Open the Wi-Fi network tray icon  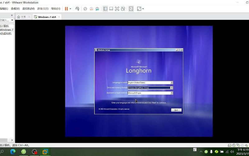[x=227, y=152]
